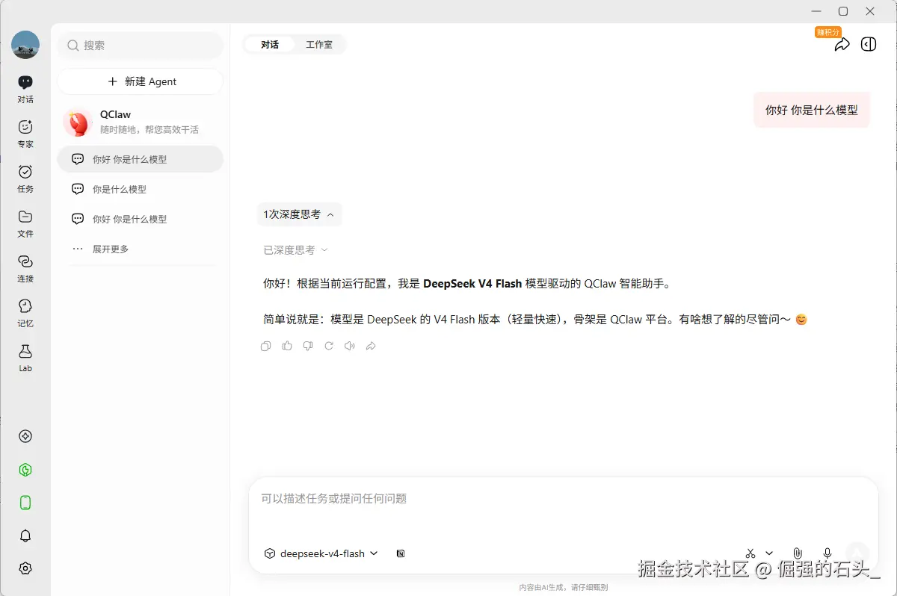897x596 pixels.
Task: Open the Lab flask section
Action: (x=25, y=357)
